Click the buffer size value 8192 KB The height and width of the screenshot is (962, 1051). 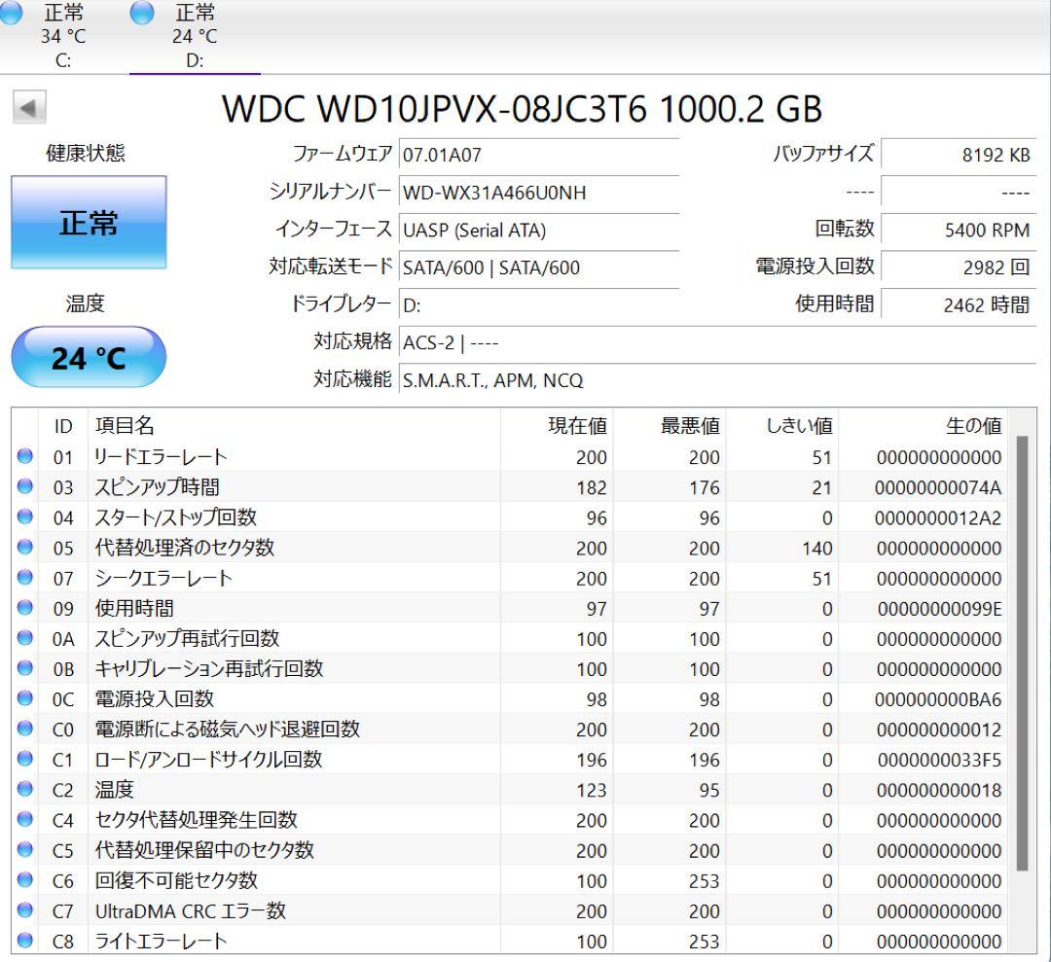pos(959,155)
